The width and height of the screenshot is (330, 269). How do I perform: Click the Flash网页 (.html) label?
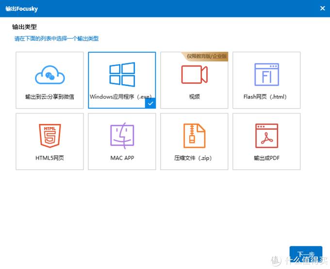[x=265, y=96]
